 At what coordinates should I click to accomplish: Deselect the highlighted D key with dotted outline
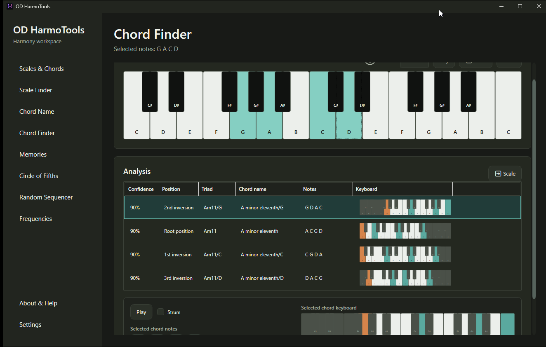point(349,126)
